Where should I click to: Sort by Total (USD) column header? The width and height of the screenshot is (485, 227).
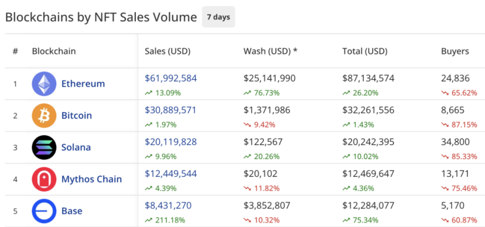click(364, 51)
